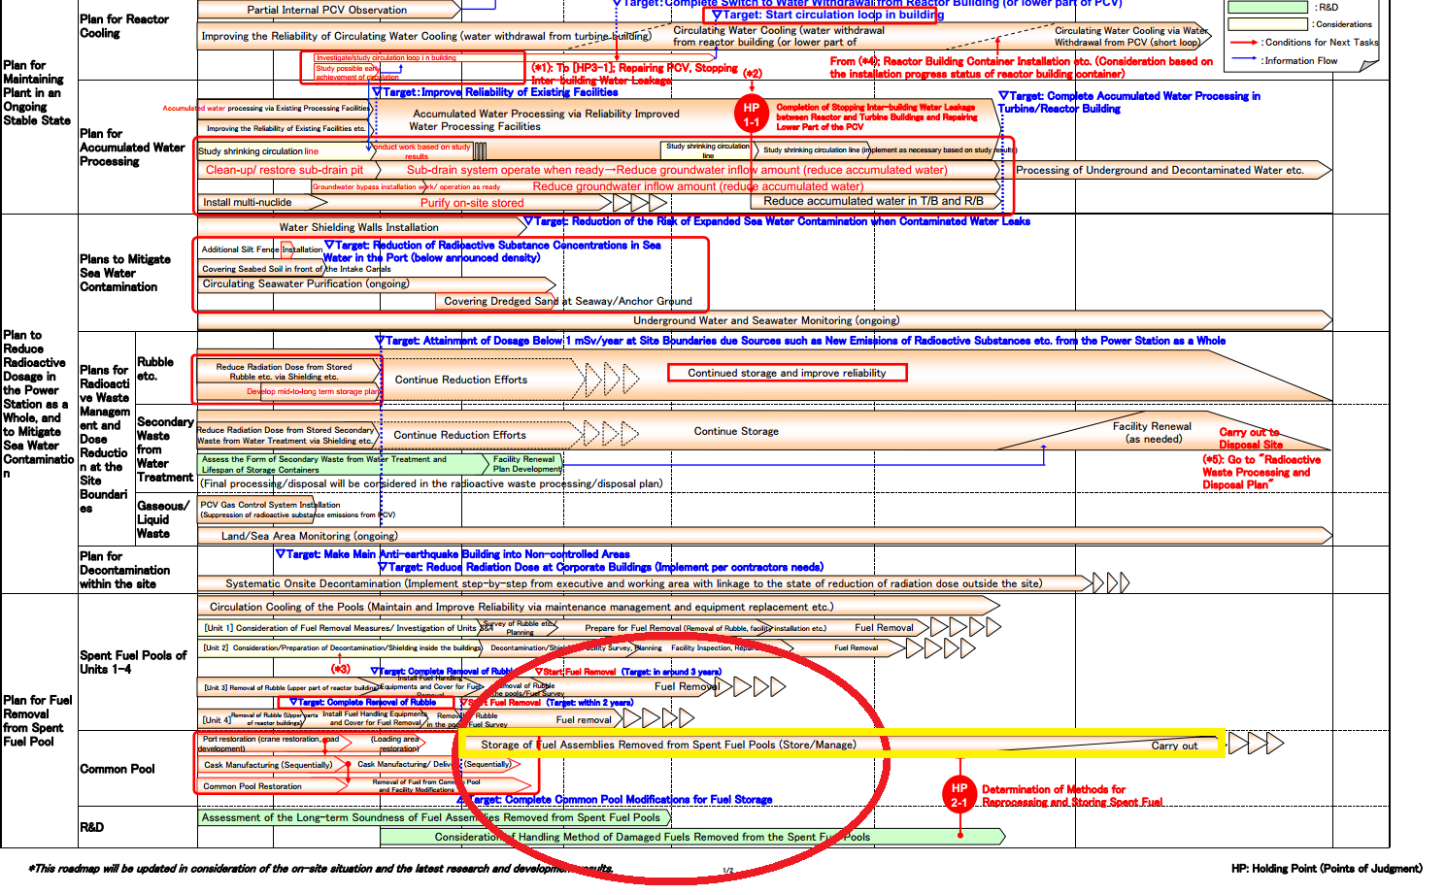Select '[Unit 2] Consideration/Preparation of Decontamination' bar
The height and width of the screenshot is (895, 1446).
[x=342, y=647]
